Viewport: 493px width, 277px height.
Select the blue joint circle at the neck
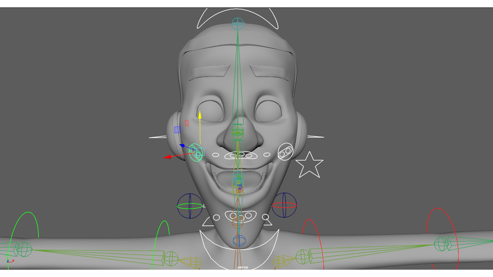point(239,241)
